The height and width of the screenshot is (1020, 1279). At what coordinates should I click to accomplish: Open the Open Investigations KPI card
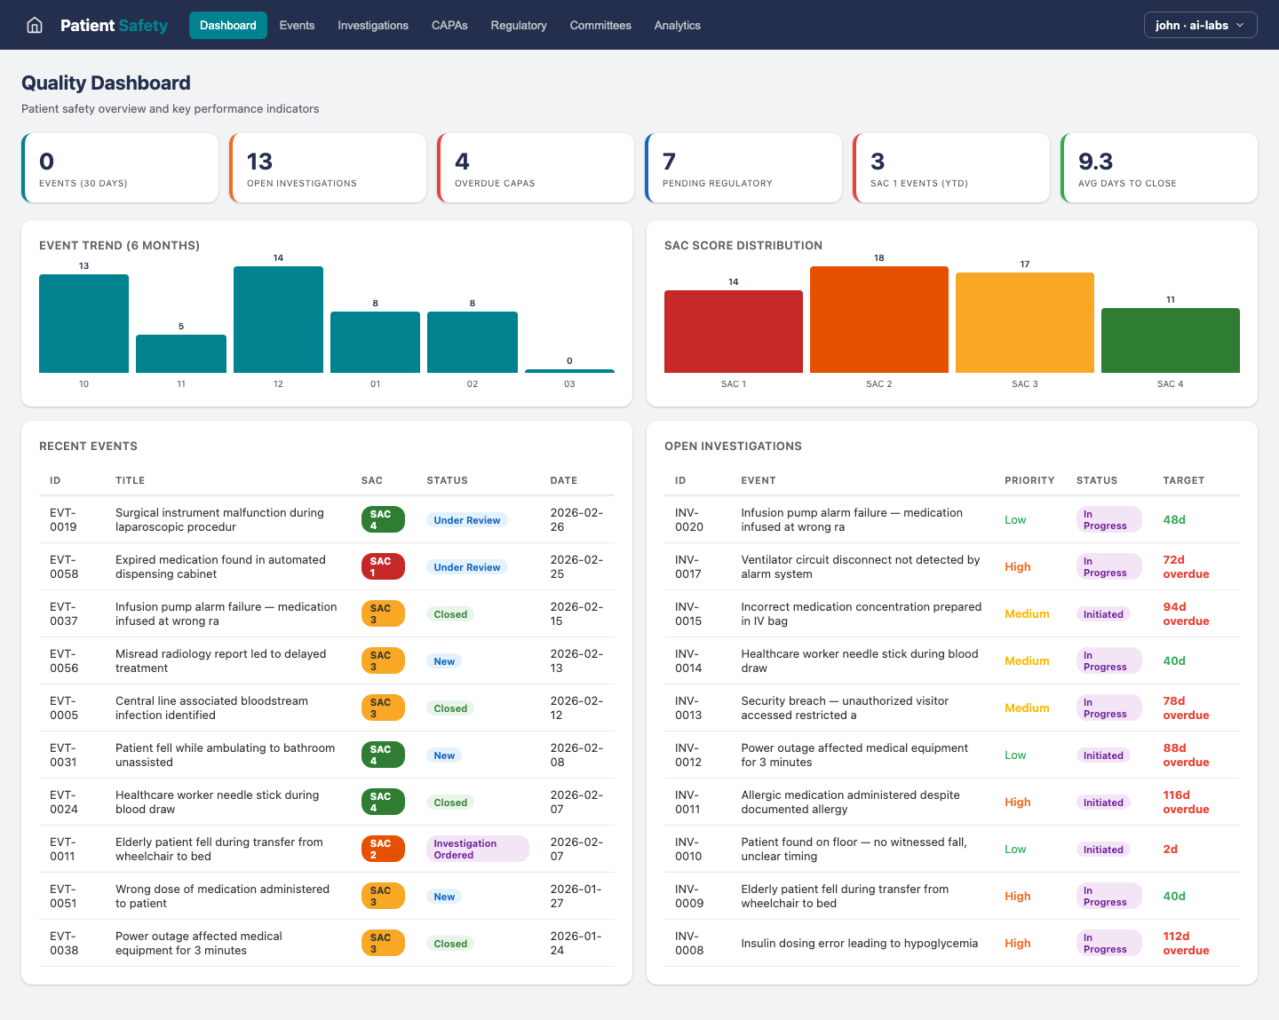click(328, 168)
